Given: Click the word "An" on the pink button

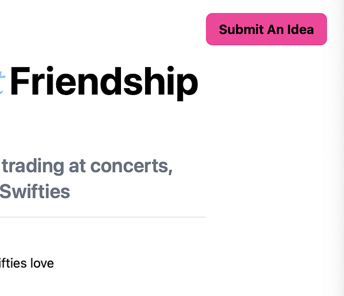Looking at the screenshot, I should click(274, 29).
